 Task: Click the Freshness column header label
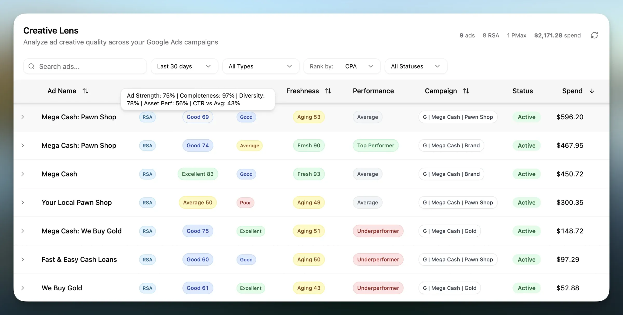pos(302,91)
